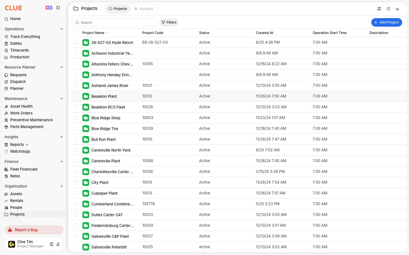Click the Rentals key icon
The width and height of the screenshot is (409, 255).
[6, 201]
